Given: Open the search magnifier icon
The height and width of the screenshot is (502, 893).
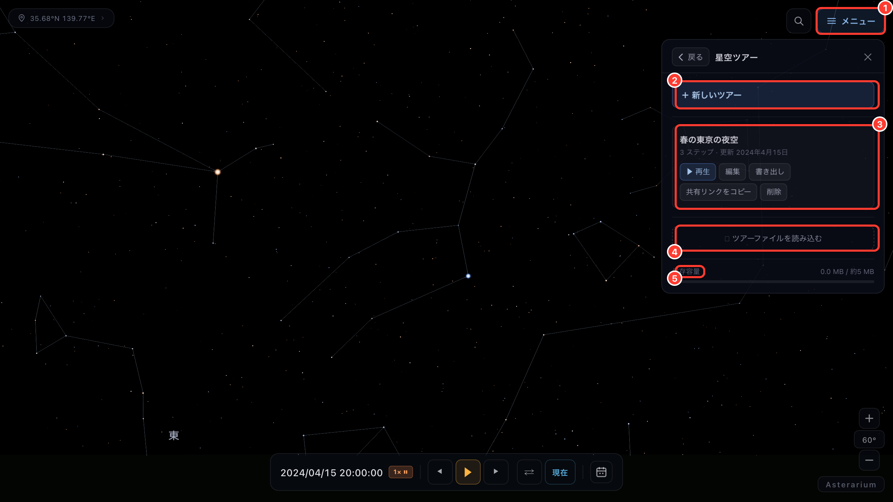Looking at the screenshot, I should point(798,21).
